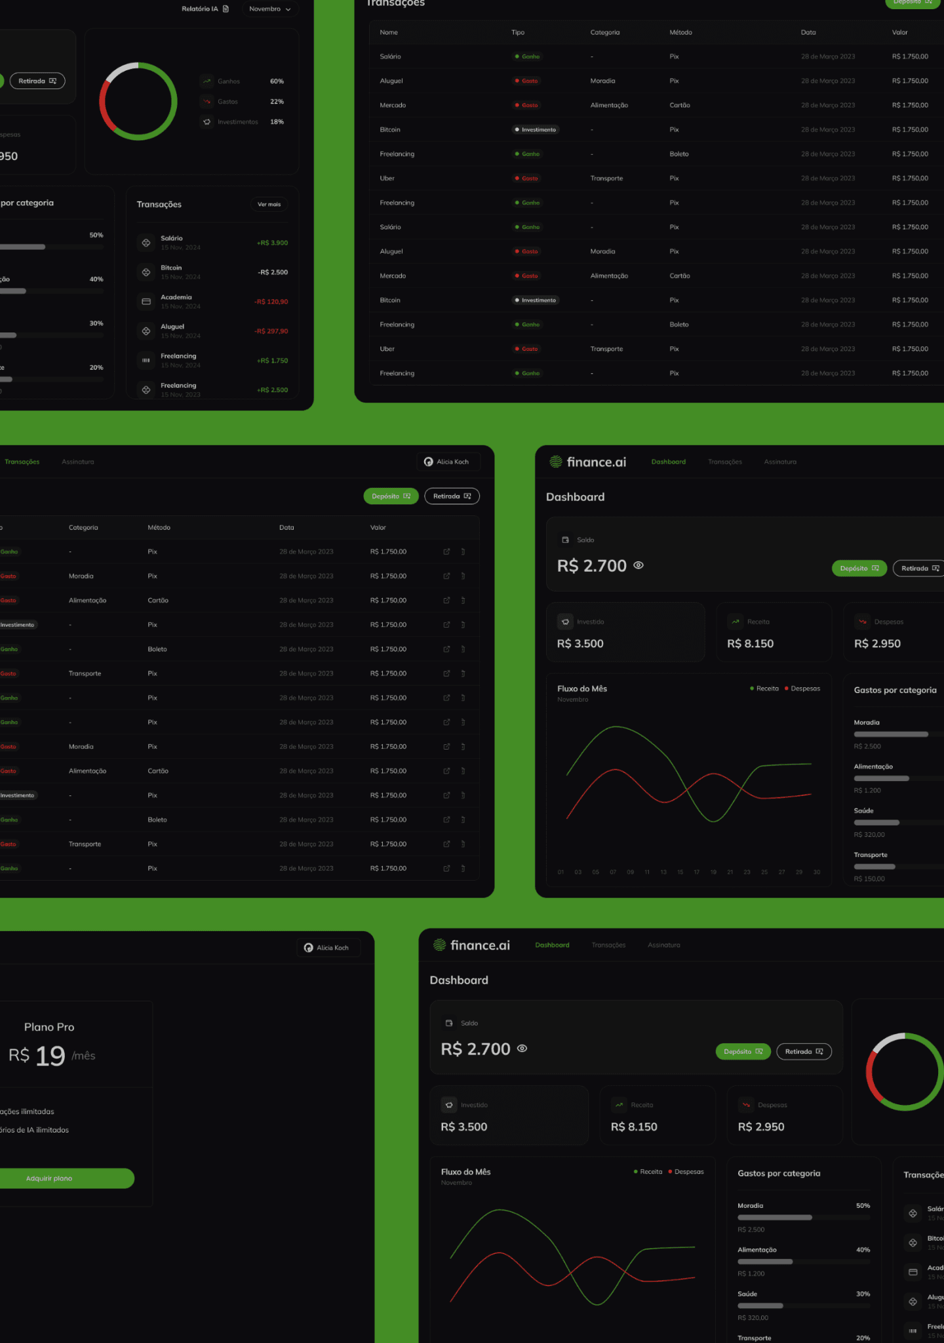Select the highlighted green Transações tab

22,462
